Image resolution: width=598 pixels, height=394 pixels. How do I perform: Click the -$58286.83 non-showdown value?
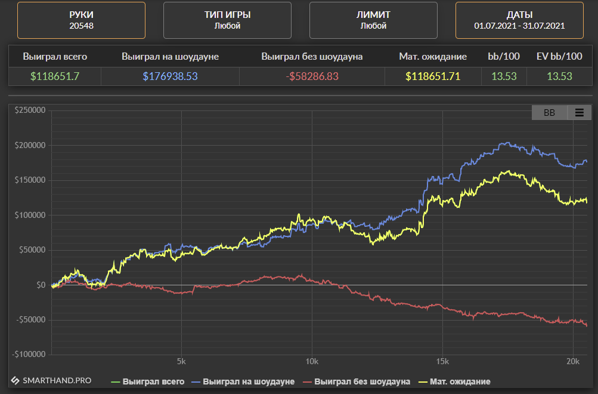click(x=312, y=76)
